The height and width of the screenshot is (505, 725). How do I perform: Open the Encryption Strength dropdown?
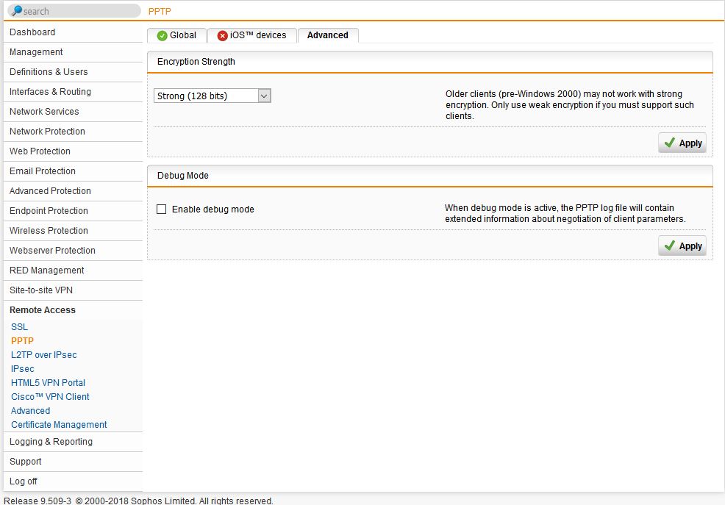(x=213, y=96)
